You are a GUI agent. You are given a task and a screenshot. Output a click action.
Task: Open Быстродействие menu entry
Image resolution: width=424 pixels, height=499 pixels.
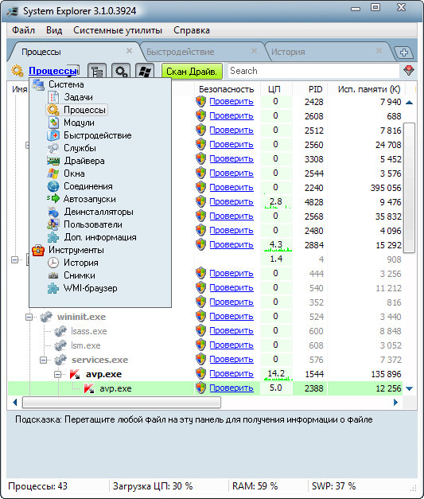tap(97, 135)
